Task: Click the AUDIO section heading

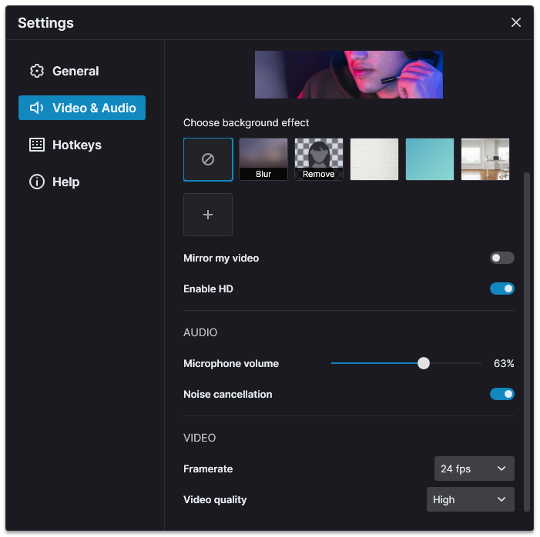Action: point(200,332)
